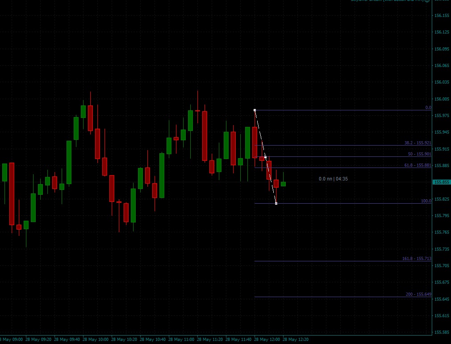The height and width of the screenshot is (344, 451).
Task: Click the 61.8 - 155.881 Fibonacci label
Action: tap(418, 165)
